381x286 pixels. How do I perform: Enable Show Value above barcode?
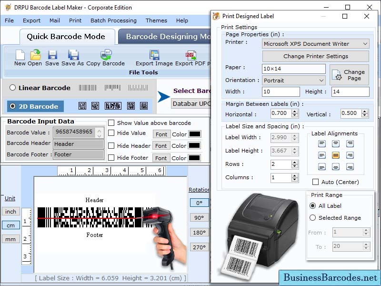112,123
